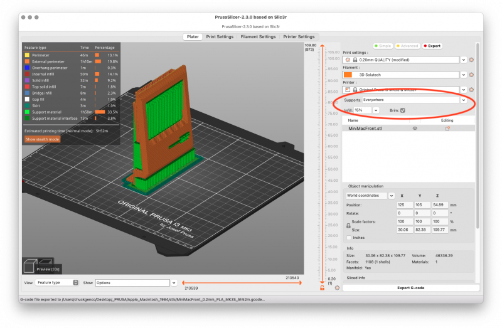The image size is (502, 328).
Task: Open print settings gear next to 0.20mm QUALITY
Action: (x=471, y=60)
